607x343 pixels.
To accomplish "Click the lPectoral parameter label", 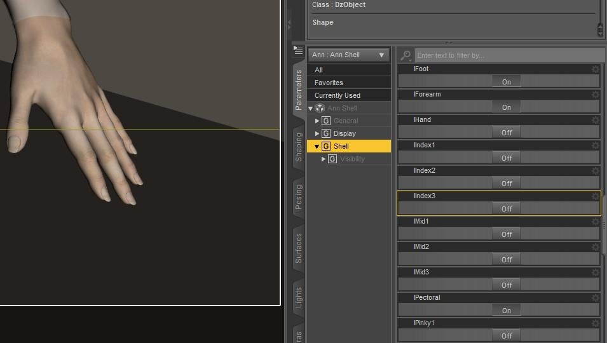I will [x=426, y=298].
